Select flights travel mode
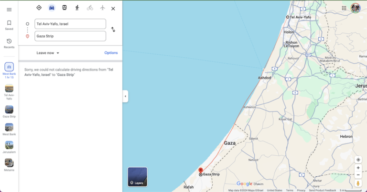This screenshot has width=367, height=192. coord(103,8)
